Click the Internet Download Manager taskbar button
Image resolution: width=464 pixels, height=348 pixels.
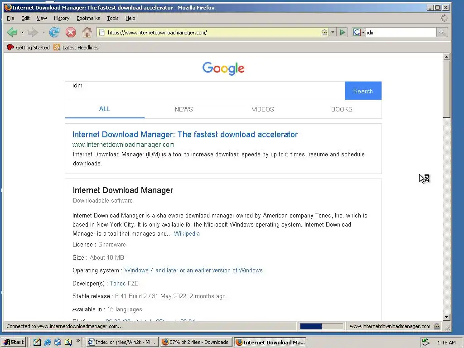coord(270,342)
